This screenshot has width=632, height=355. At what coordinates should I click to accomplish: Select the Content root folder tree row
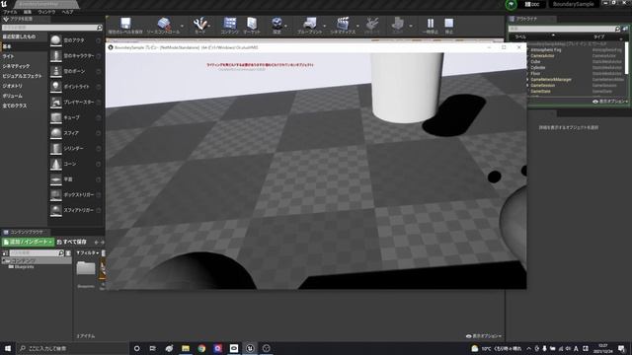(x=37, y=261)
